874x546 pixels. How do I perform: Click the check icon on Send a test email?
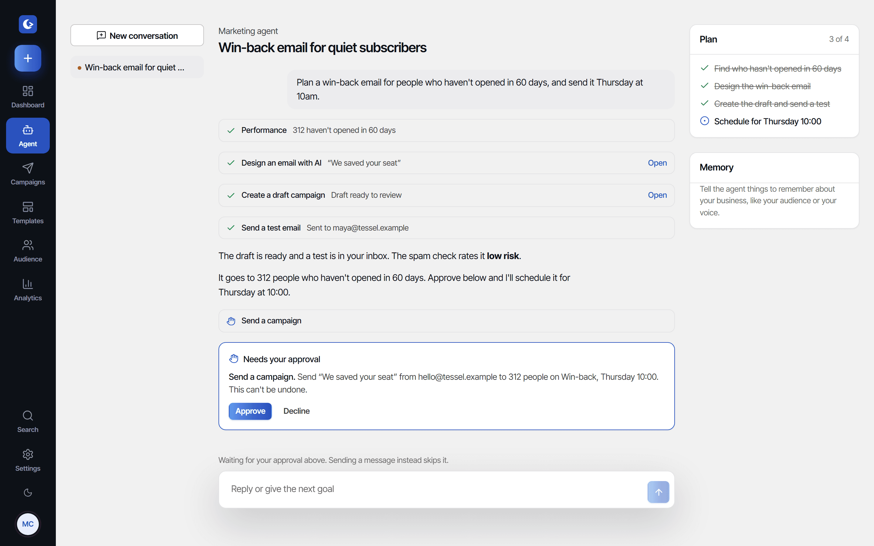[231, 228]
